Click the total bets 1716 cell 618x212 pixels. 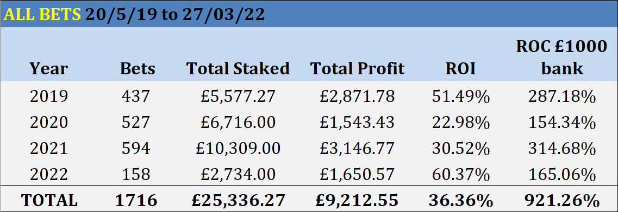tap(136, 201)
